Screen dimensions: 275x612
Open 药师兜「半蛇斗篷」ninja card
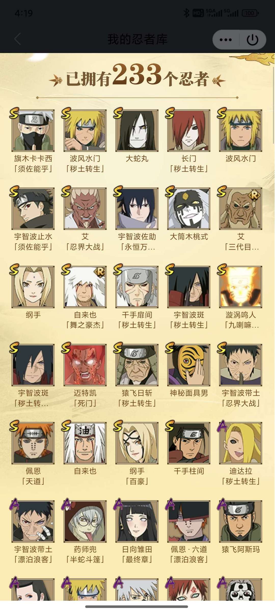click(85, 521)
